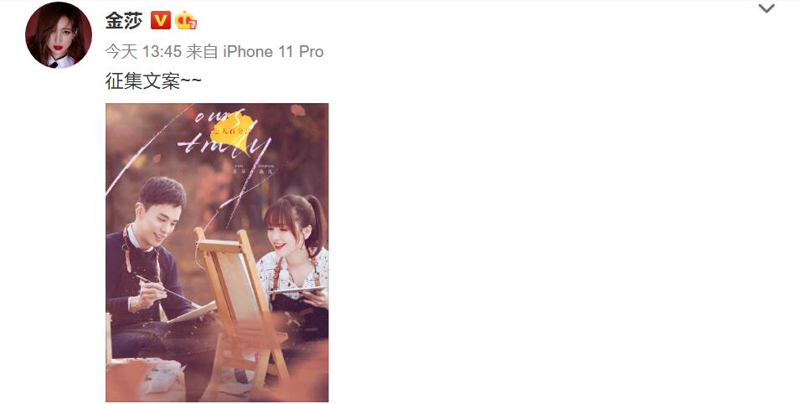Expand the post options chevron
The height and width of the screenshot is (404, 799).
click(766, 8)
